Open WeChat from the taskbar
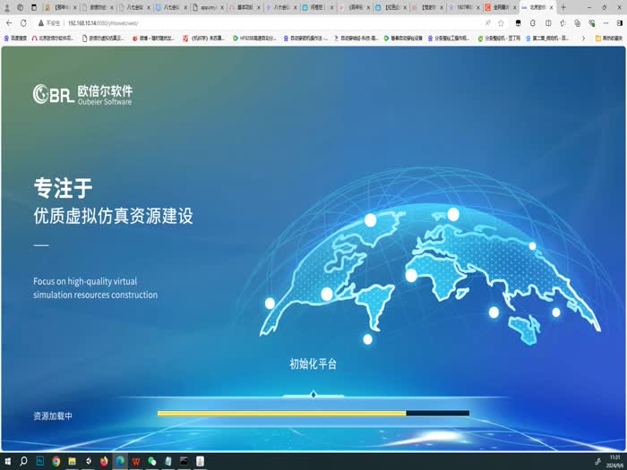This screenshot has width=627, height=470. [152, 461]
